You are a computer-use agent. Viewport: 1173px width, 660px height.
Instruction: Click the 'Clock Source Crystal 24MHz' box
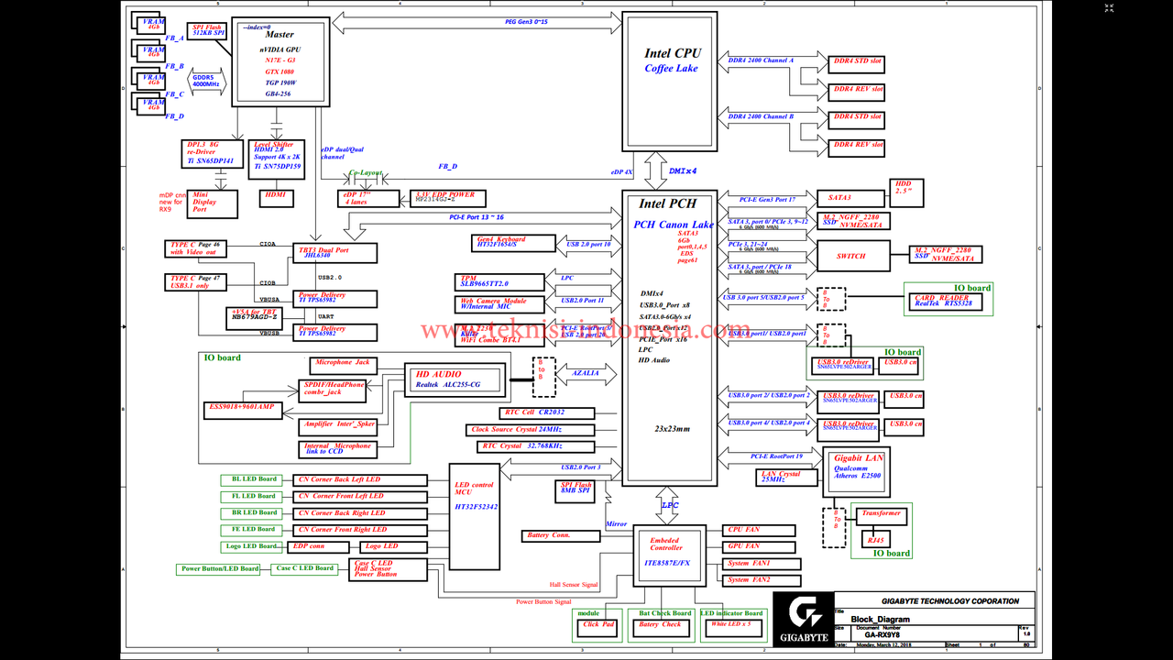pos(530,430)
